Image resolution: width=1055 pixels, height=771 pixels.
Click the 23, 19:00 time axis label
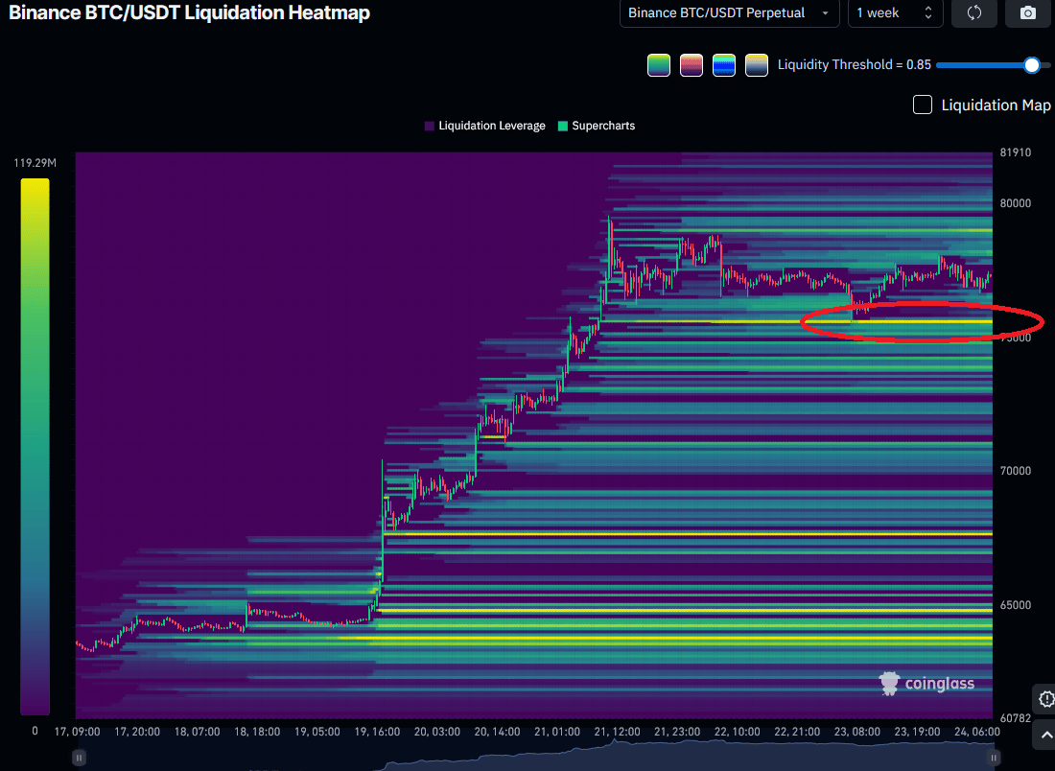[917, 732]
